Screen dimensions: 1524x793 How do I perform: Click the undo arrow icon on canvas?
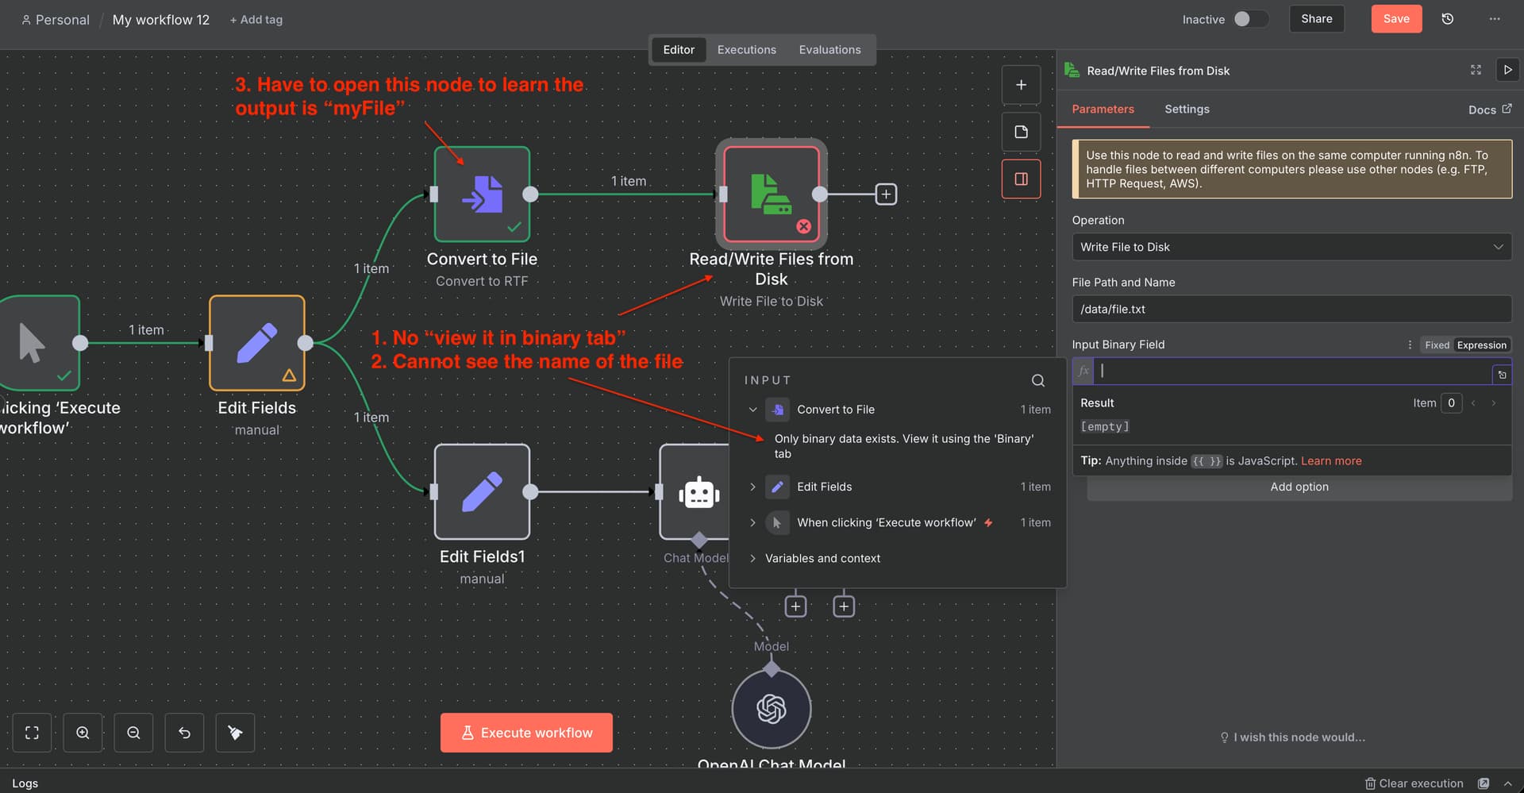coord(184,733)
